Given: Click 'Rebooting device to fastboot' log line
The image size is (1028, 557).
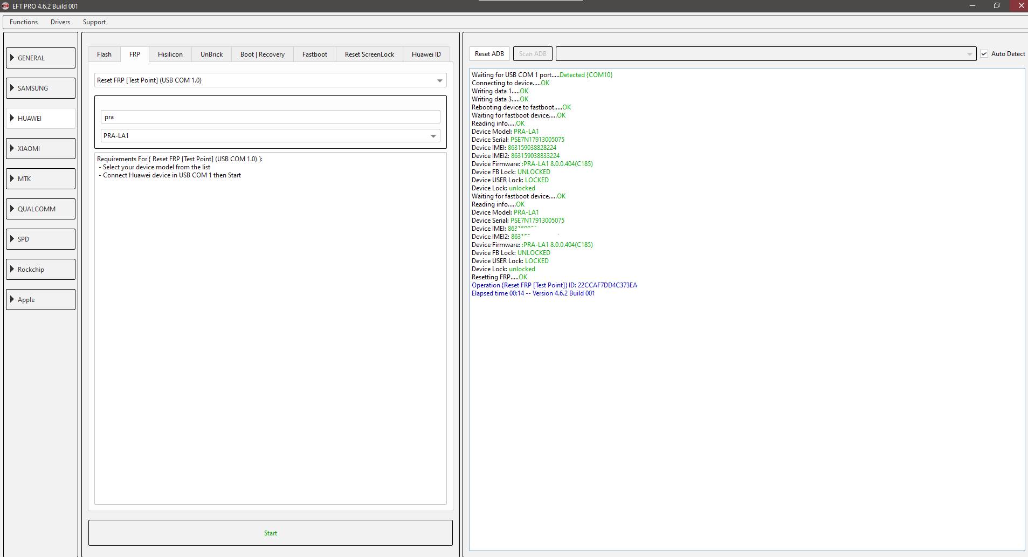Looking at the screenshot, I should click(521, 107).
